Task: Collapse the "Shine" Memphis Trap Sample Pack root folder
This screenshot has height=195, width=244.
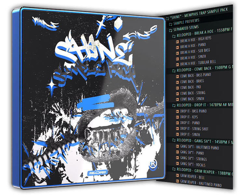Action: tap(167, 18)
